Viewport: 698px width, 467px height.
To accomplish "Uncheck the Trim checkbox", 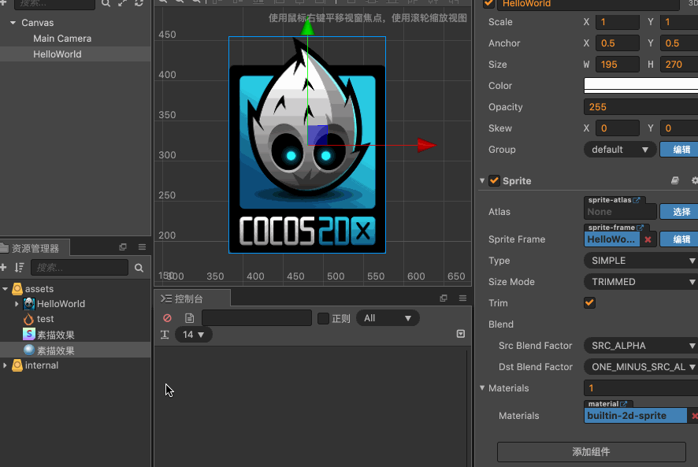I will click(589, 302).
